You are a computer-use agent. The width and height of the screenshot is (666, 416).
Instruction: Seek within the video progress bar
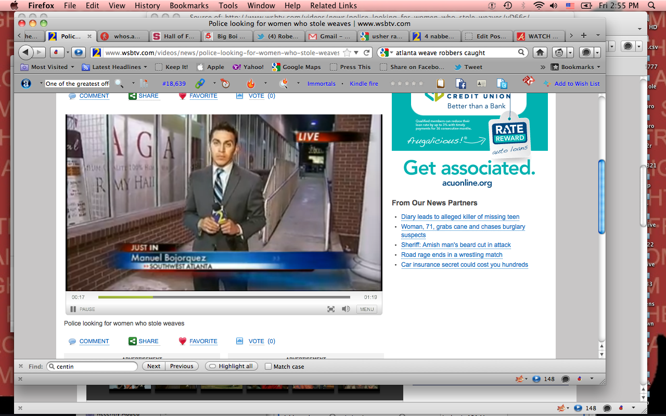(224, 297)
